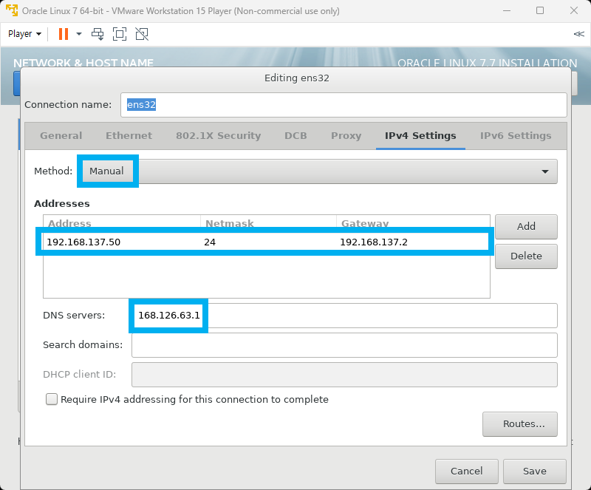
Task: Close the VMware Player window
Action: 574,10
